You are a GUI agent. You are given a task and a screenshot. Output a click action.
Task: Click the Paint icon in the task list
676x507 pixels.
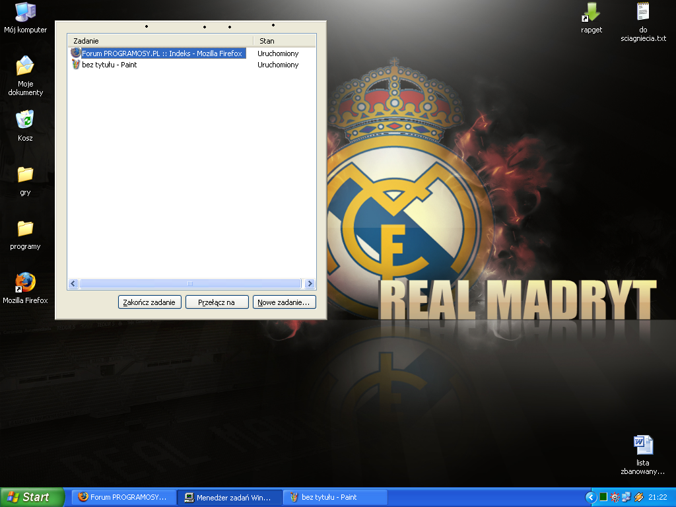(x=76, y=64)
